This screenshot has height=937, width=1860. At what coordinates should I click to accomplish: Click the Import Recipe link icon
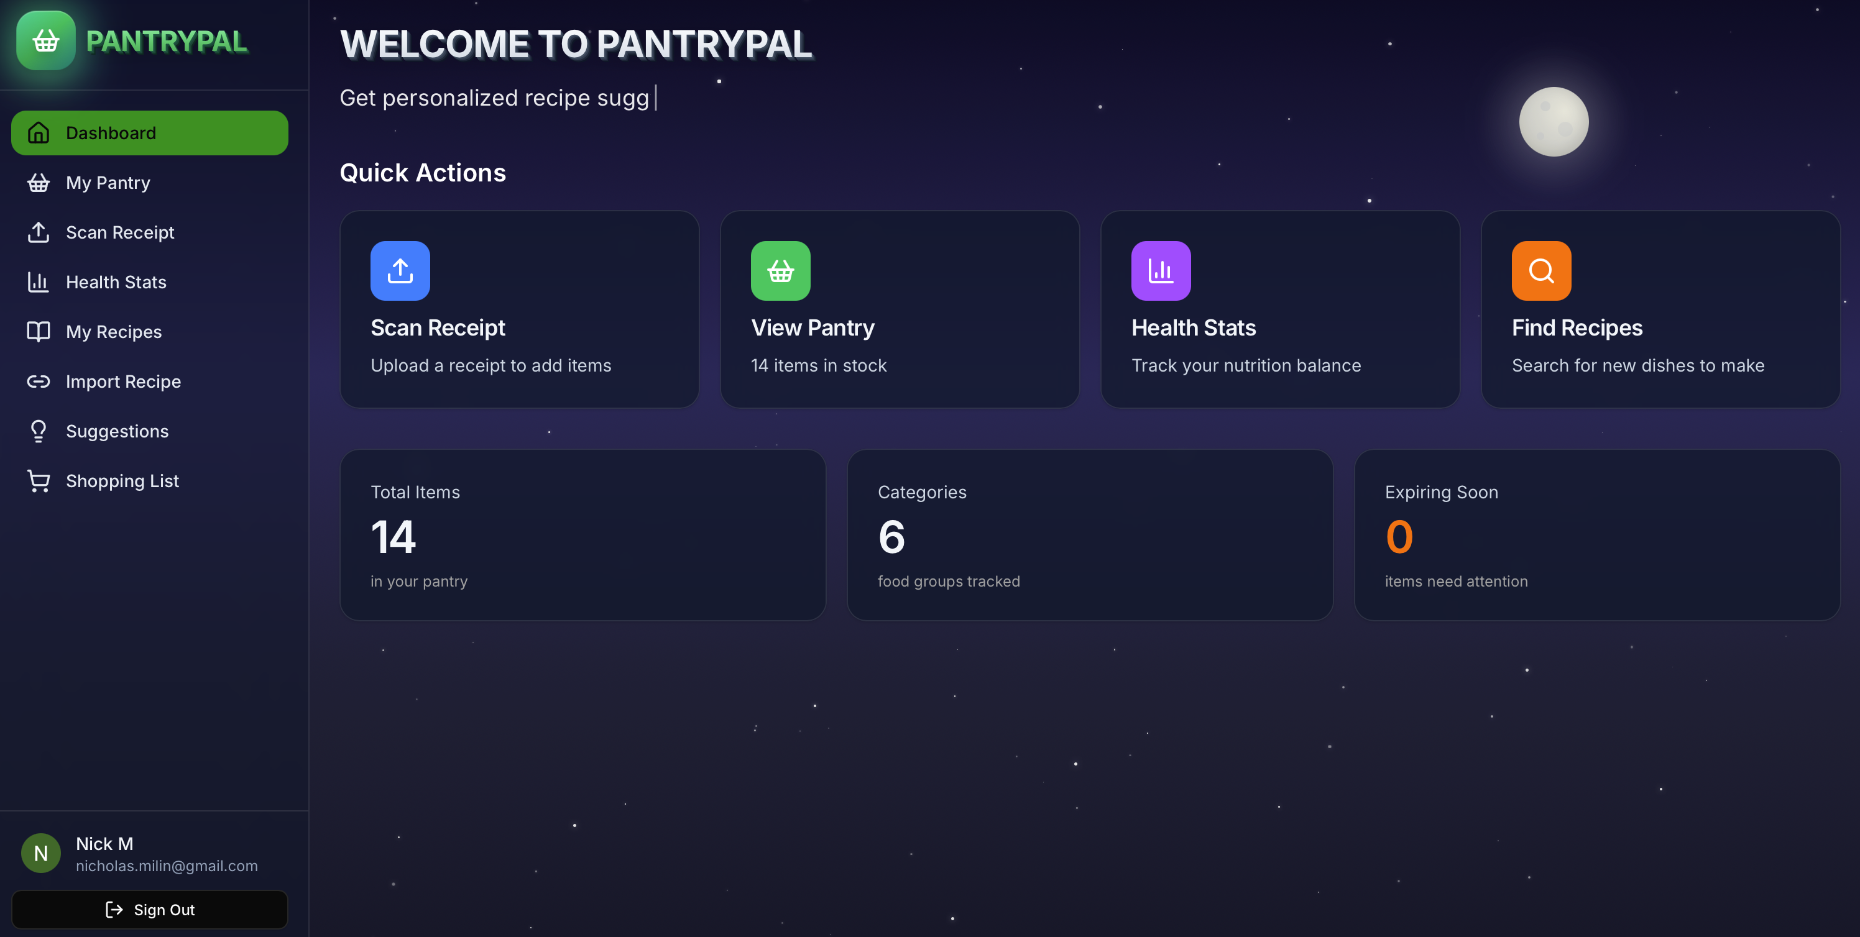coord(39,381)
